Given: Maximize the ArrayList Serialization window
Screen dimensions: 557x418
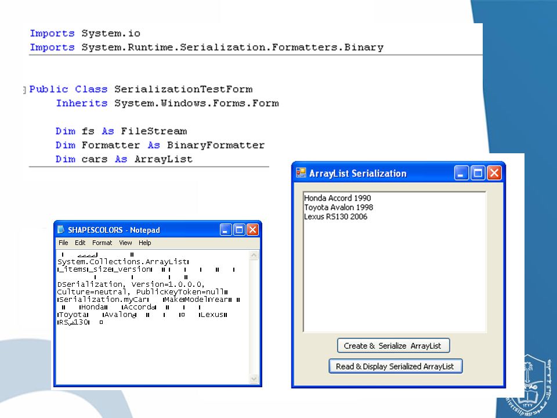Looking at the screenshot, I should point(478,174).
